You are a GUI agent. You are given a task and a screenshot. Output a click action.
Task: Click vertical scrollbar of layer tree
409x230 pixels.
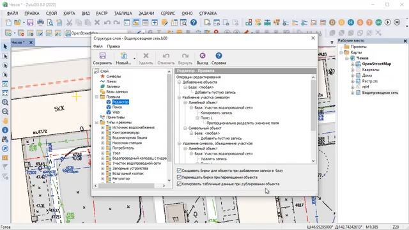169,118
